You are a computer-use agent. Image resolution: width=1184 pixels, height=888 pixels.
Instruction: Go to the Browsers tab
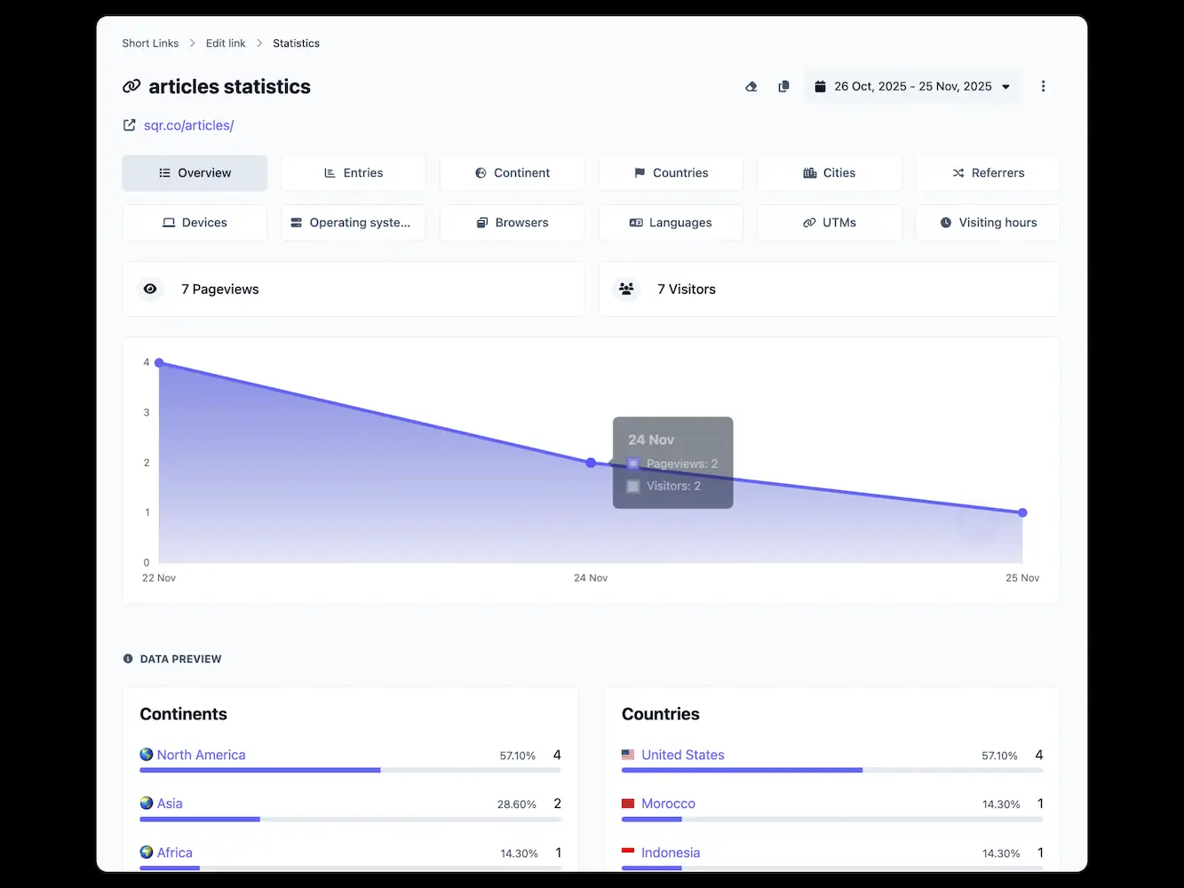[512, 223]
